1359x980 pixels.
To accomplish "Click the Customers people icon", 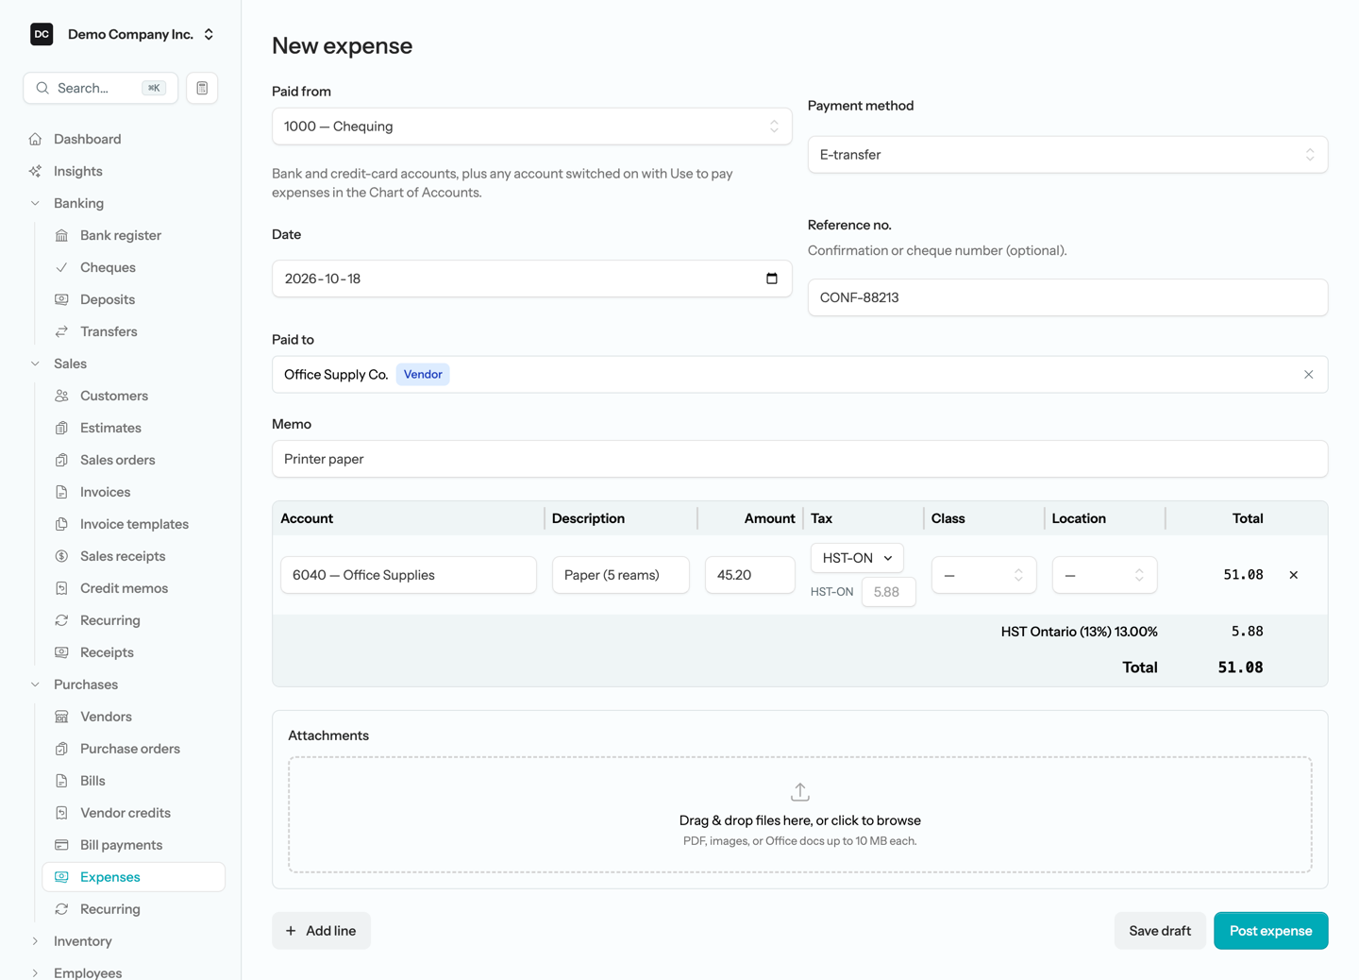I will [x=61, y=396].
